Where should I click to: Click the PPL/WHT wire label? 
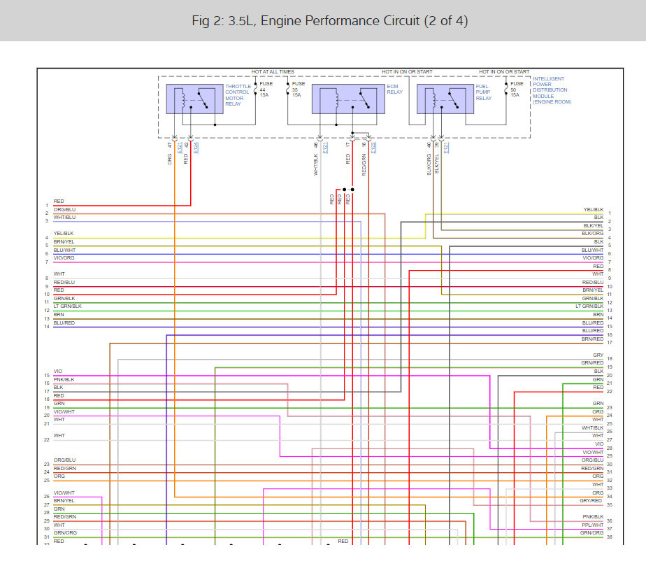592,525
